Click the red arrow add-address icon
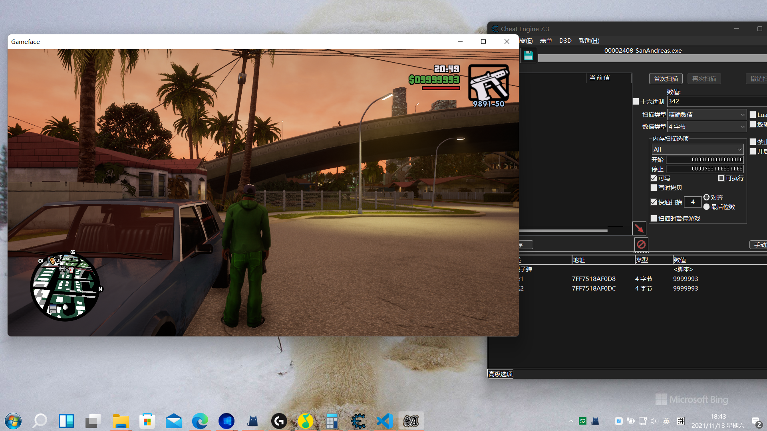The image size is (767, 431). (x=639, y=228)
